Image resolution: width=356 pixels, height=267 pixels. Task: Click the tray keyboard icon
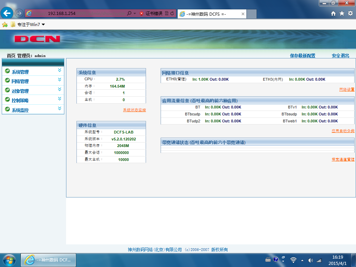pyautogui.click(x=268, y=260)
